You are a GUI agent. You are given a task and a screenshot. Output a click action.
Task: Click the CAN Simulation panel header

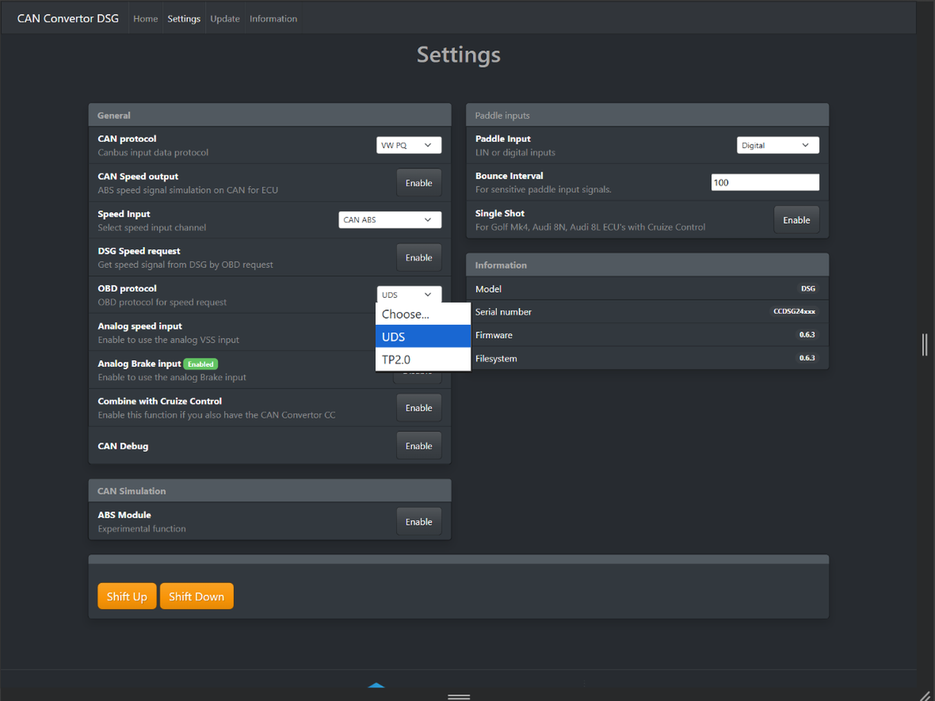[270, 491]
